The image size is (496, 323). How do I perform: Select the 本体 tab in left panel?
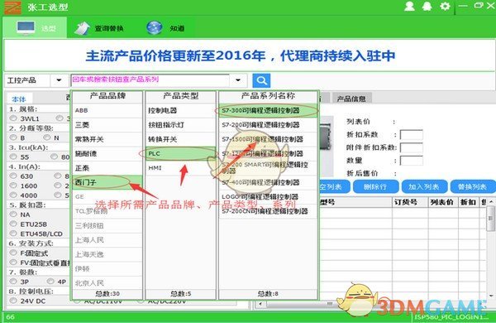pos(19,99)
